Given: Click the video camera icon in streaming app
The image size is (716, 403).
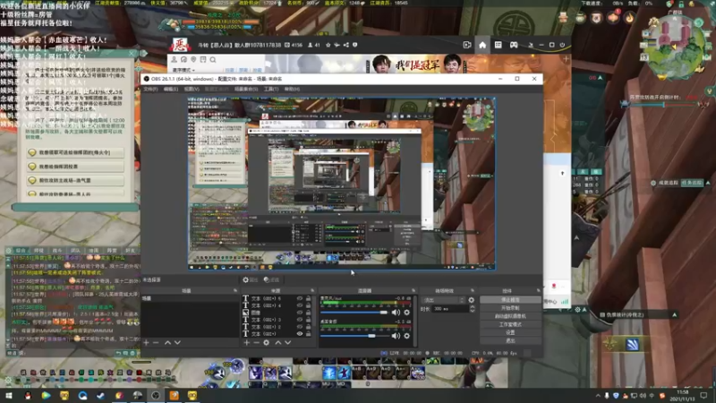Looking at the screenshot, I should tap(466, 45).
